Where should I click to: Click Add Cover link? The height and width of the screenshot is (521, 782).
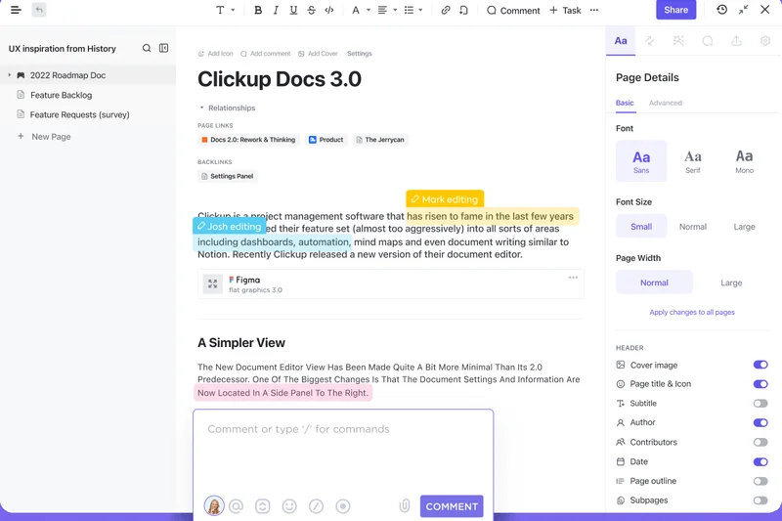[x=318, y=54]
